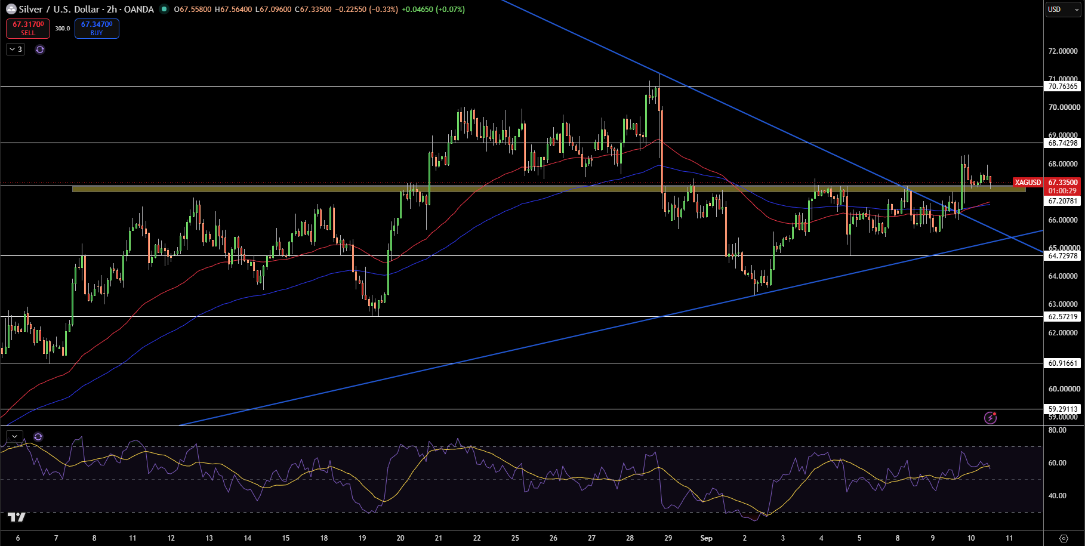1085x546 pixels.
Task: Click the change value −0.22550 (−0.33%)
Action: (x=366, y=10)
